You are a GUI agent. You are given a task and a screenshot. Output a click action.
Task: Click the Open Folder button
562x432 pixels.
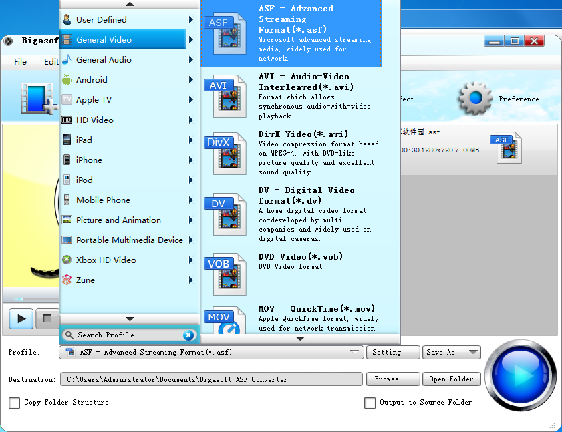click(x=452, y=379)
